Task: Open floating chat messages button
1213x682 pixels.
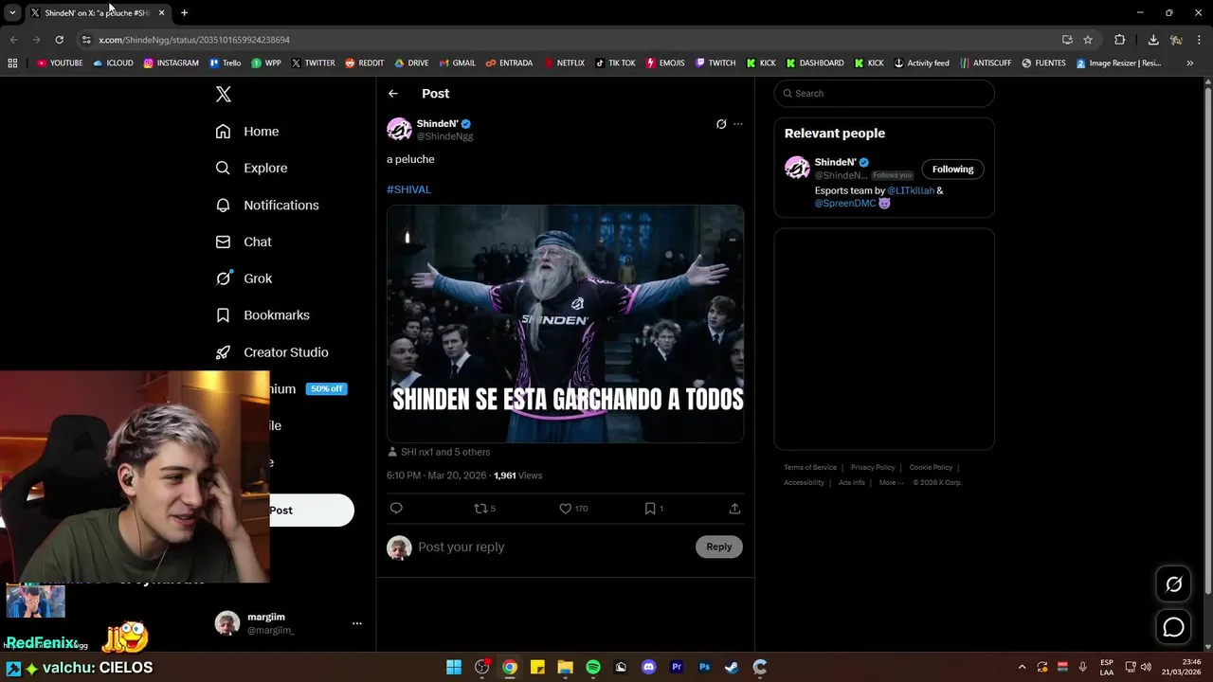Action: point(1173,627)
